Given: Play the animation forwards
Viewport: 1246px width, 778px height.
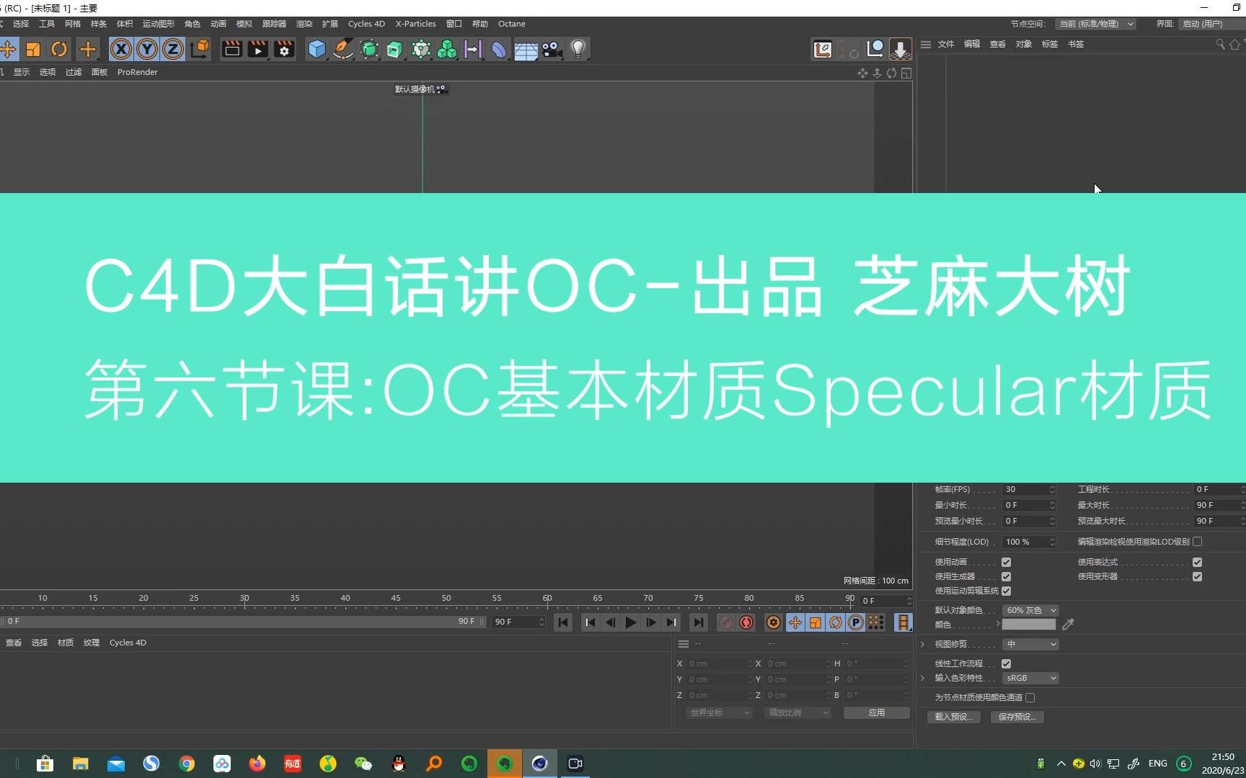Looking at the screenshot, I should point(631,622).
